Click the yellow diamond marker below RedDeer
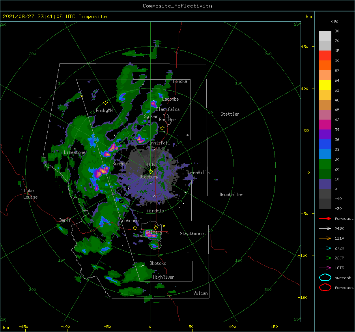 (163, 128)
